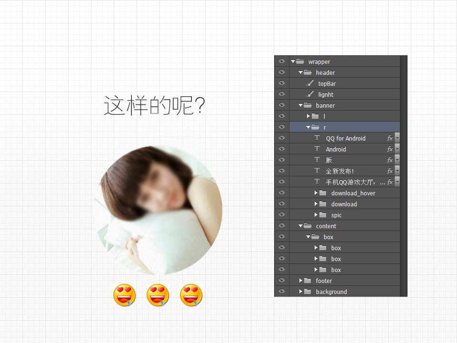Click the middle heart-eyes emoji
Image resolution: width=457 pixels, height=343 pixels.
coord(158,295)
